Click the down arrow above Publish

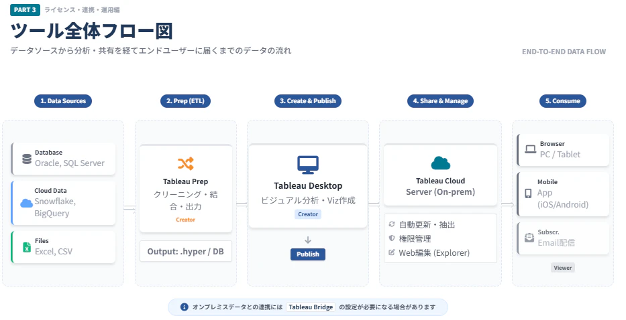[308, 240]
